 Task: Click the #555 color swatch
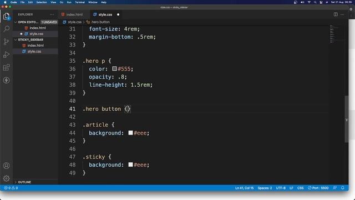pos(114,68)
